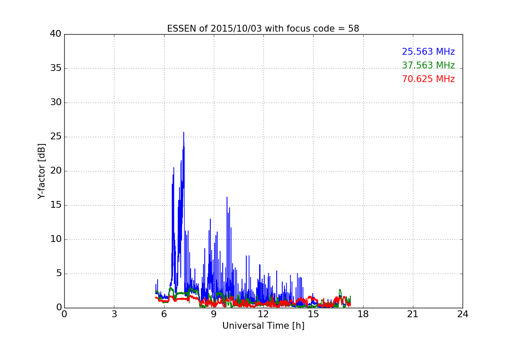The width and height of the screenshot is (514, 342).
Task: Select the red 70.625 MHz legend label
Action: click(428, 79)
